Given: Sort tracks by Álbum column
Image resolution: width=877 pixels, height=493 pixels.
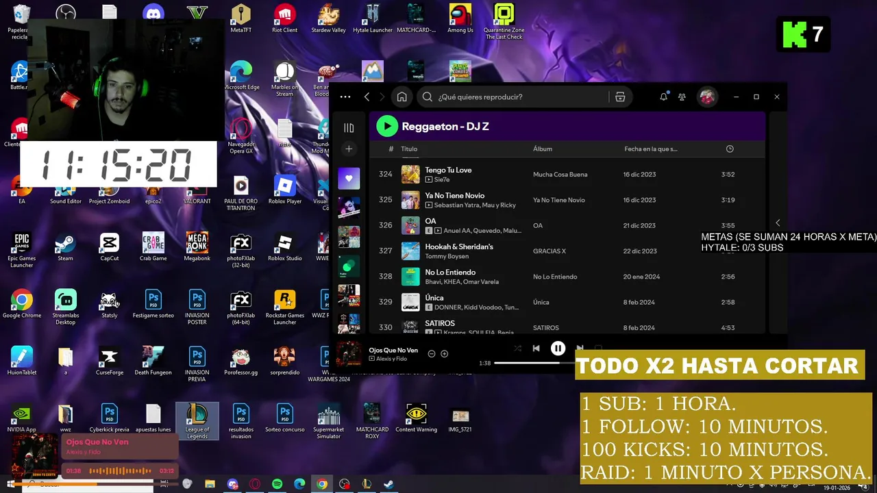Looking at the screenshot, I should [543, 149].
